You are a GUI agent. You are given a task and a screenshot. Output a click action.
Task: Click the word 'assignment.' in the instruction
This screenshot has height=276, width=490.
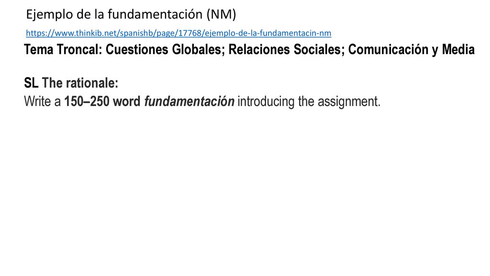tap(349, 102)
